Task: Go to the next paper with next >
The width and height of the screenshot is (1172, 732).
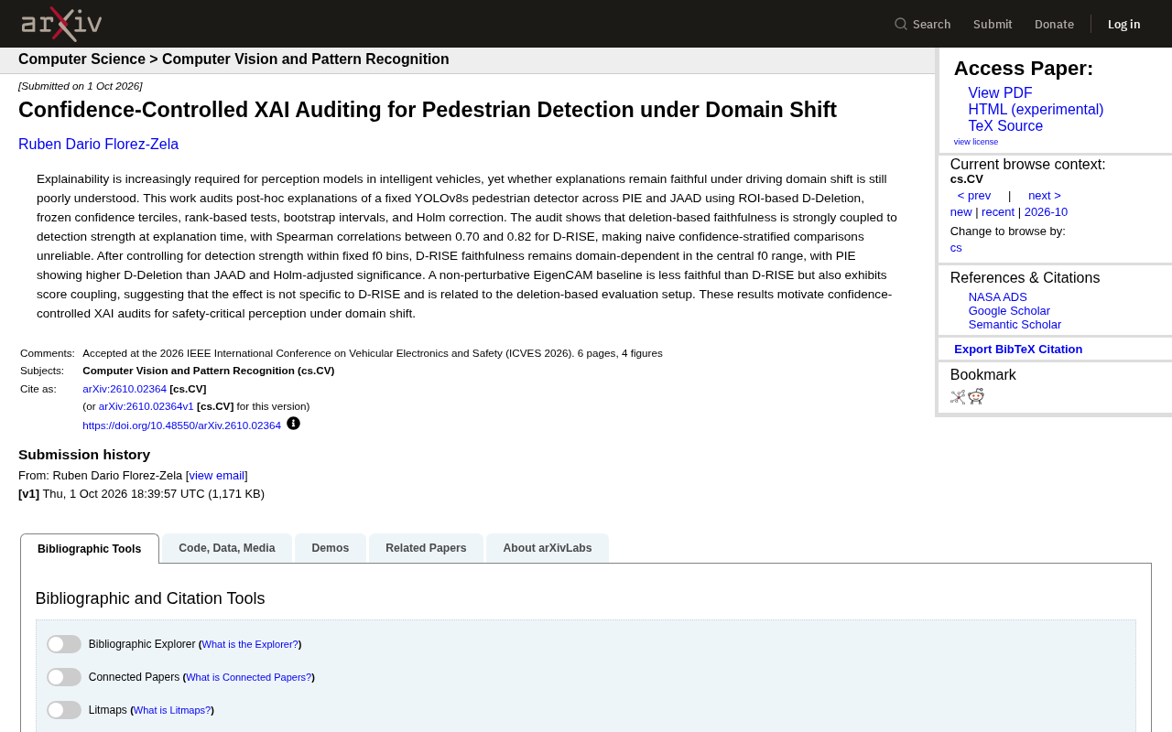Action: (x=1045, y=196)
